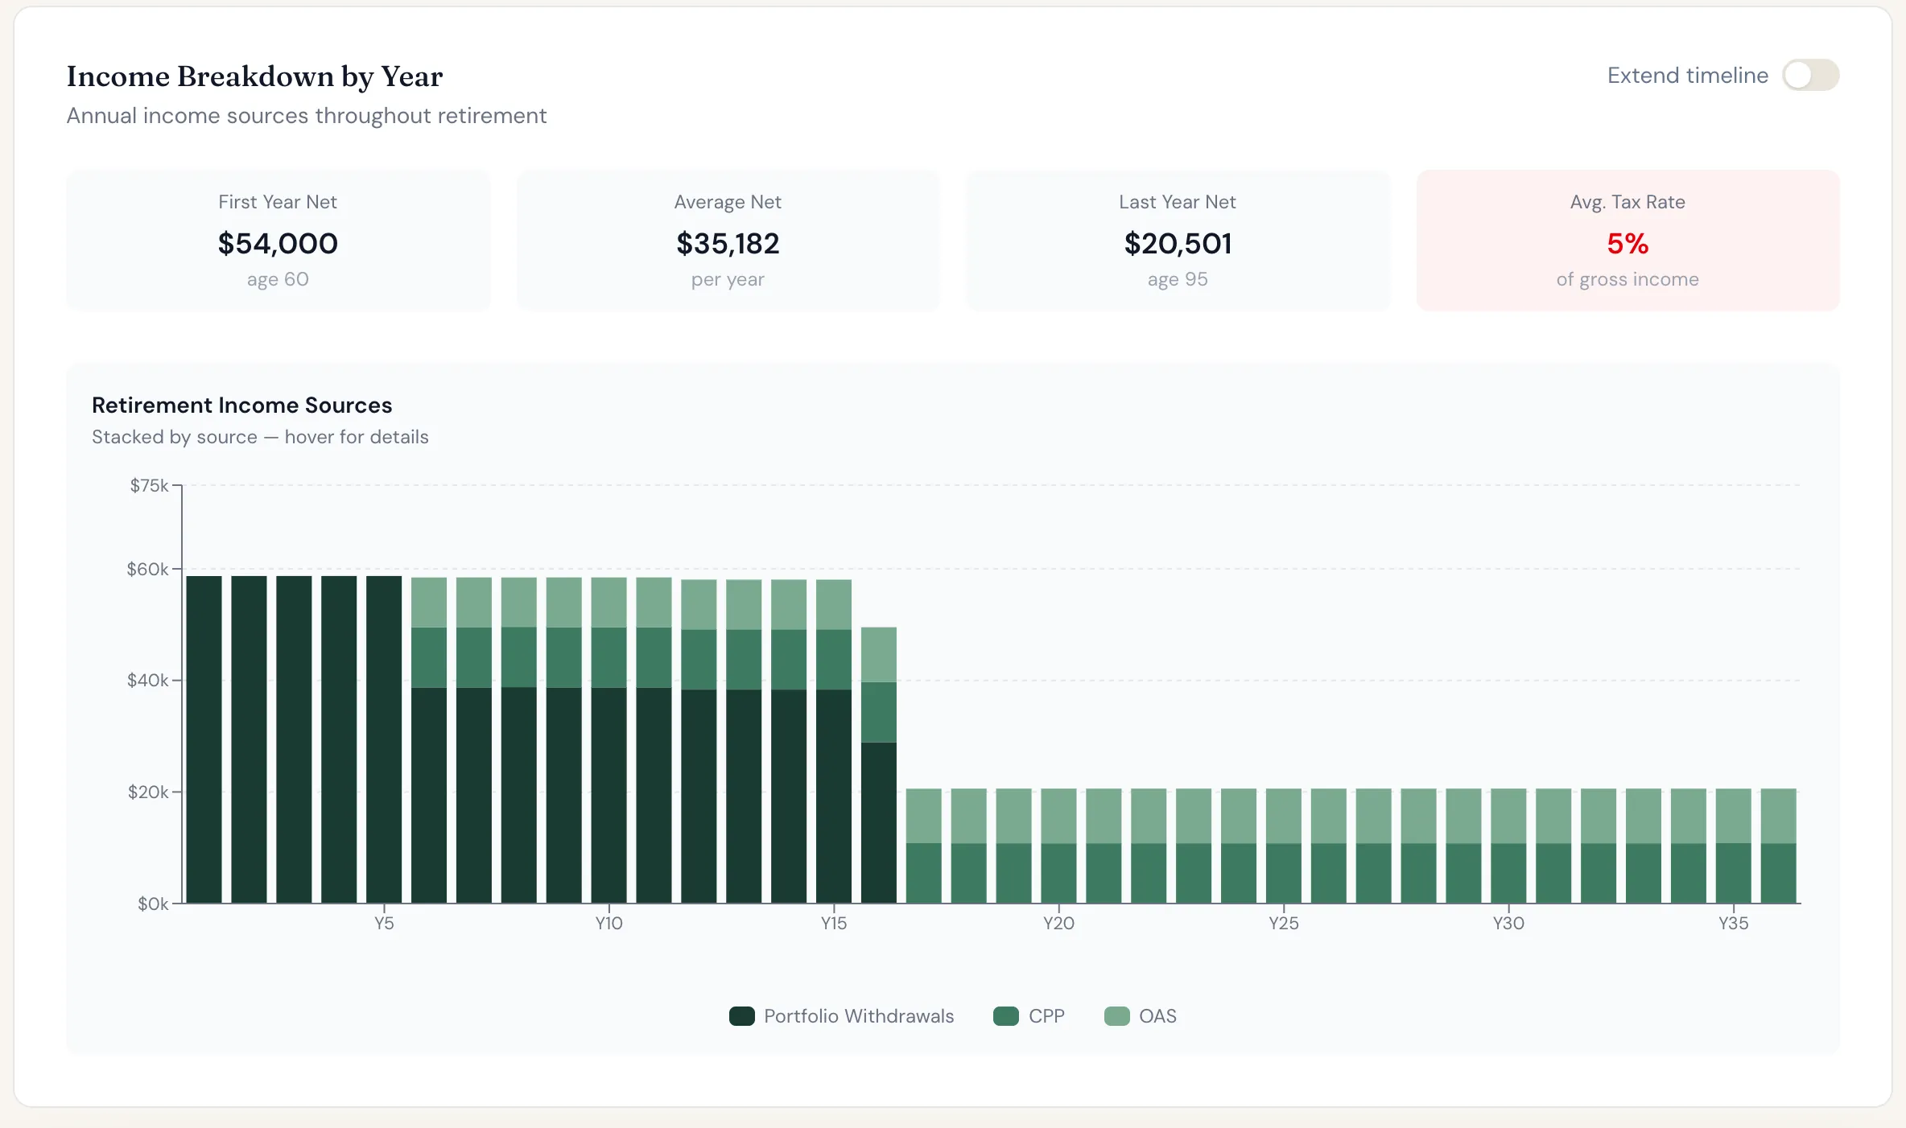Image resolution: width=1906 pixels, height=1128 pixels.
Task: Click the Y15 axis label
Action: pos(834,924)
